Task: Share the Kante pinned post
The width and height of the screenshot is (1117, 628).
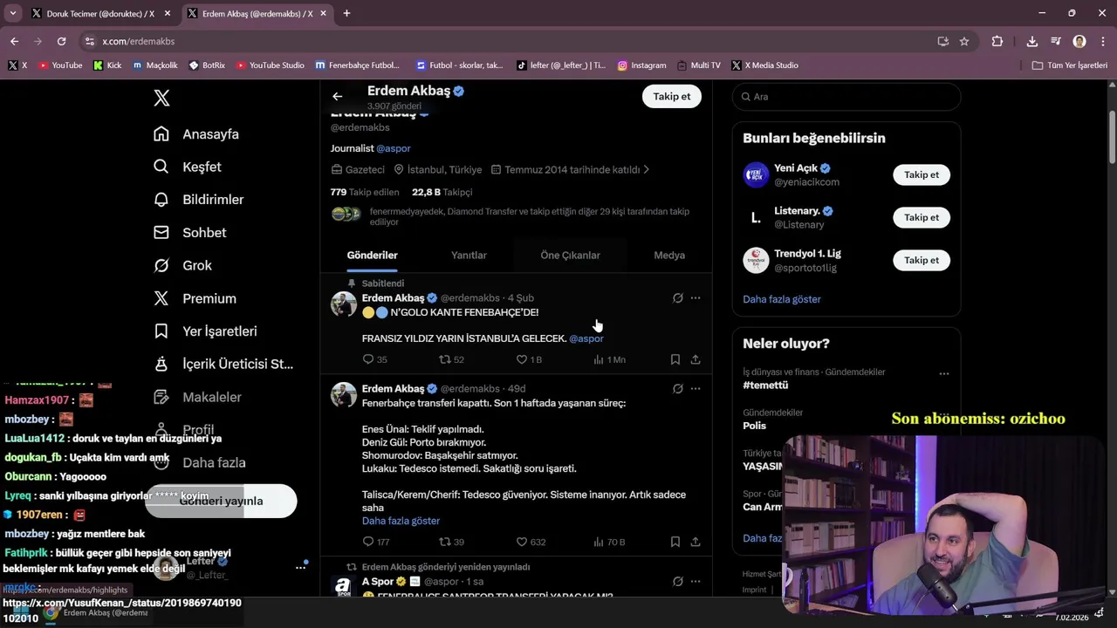Action: point(696,359)
